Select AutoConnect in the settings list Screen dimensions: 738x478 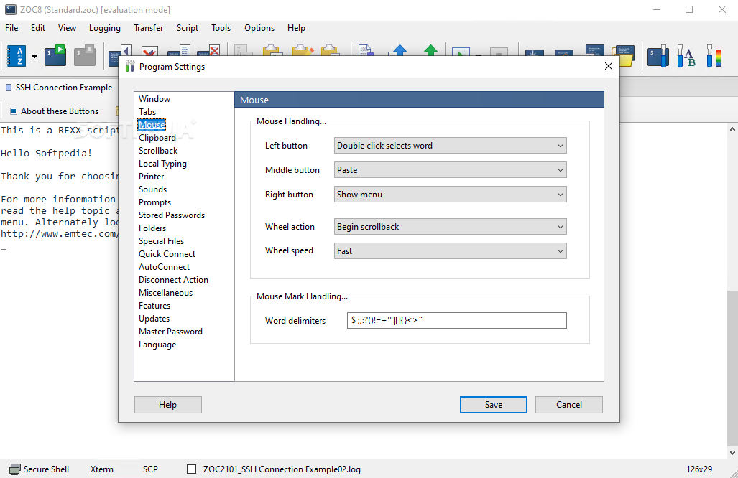165,267
